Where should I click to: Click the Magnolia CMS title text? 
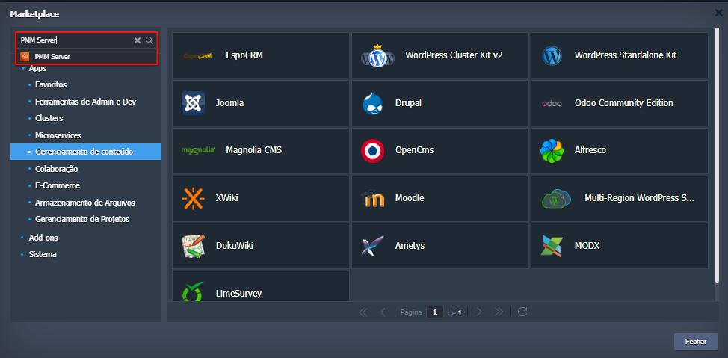(x=253, y=150)
